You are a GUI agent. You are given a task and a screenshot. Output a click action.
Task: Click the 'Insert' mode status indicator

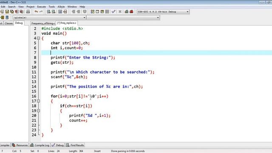click(97, 151)
